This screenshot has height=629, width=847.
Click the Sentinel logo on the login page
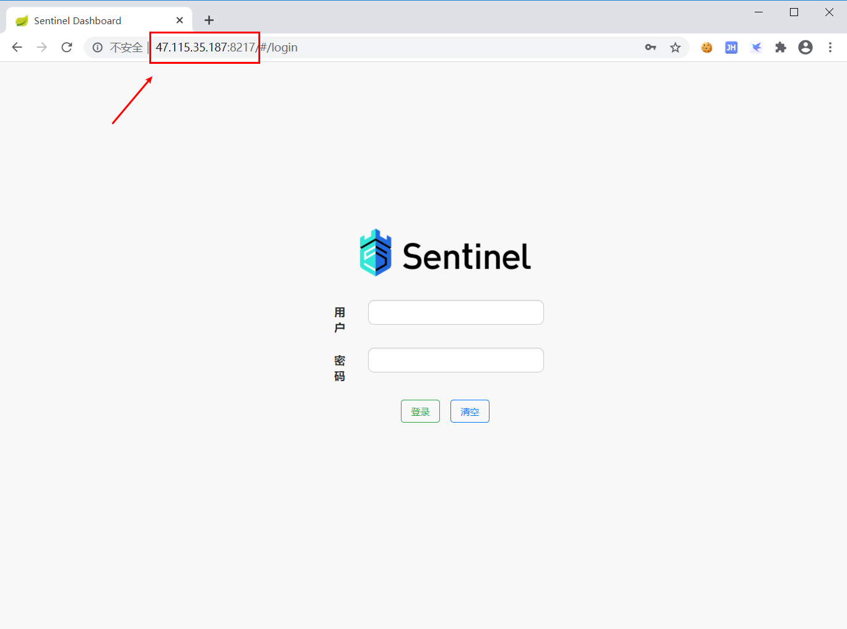(x=445, y=252)
